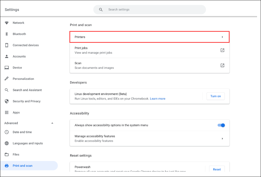Click the Personalization brush icon
Screen dimensions: 261x177
[7, 79]
